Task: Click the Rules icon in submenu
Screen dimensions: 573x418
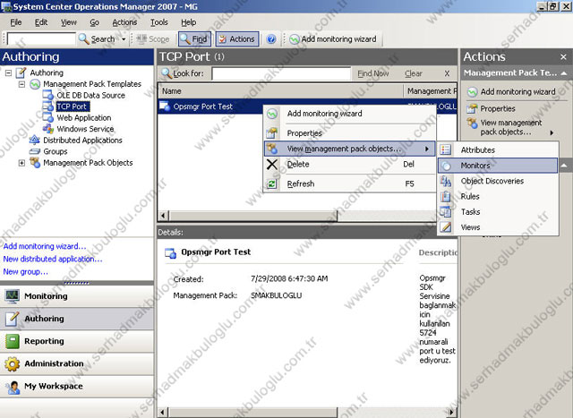Action: [446, 196]
